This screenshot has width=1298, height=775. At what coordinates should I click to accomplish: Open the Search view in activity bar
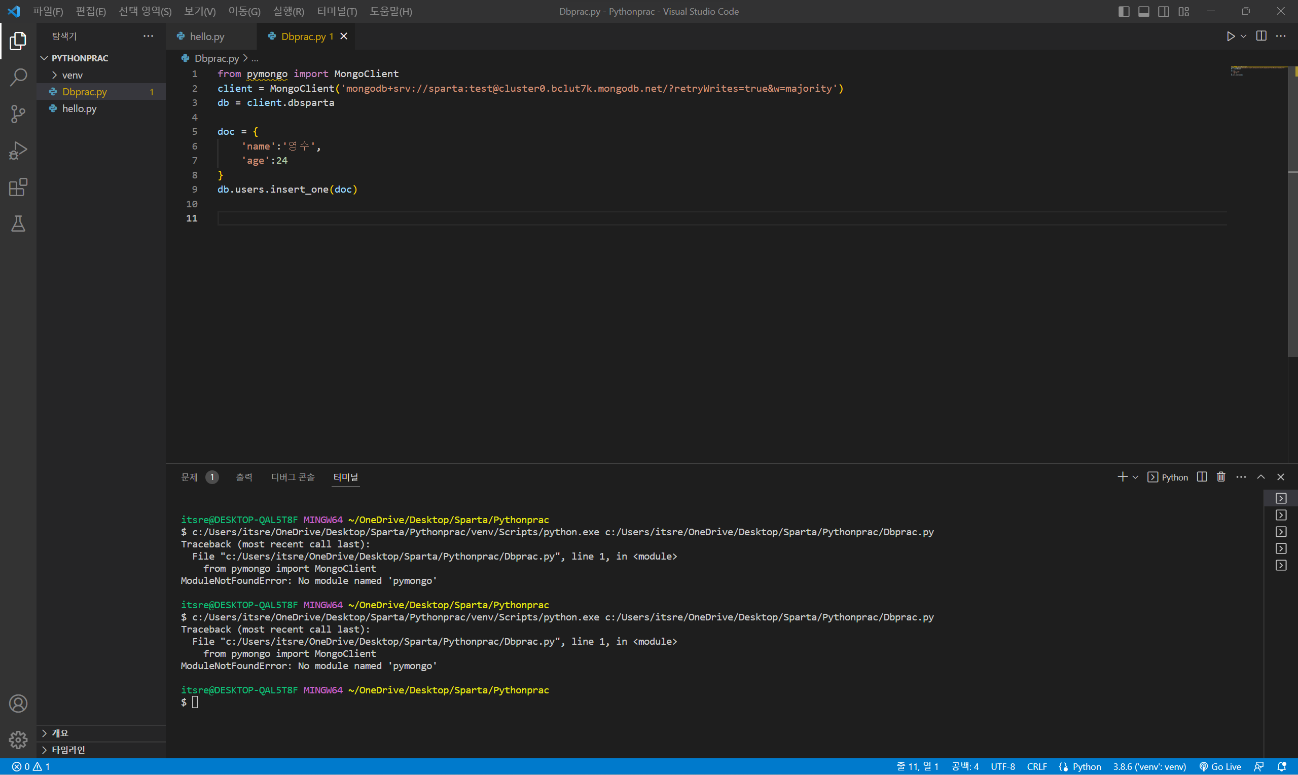point(18,77)
